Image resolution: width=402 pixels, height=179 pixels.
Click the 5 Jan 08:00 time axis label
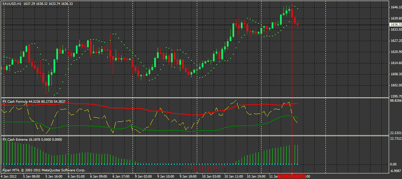point(32,177)
